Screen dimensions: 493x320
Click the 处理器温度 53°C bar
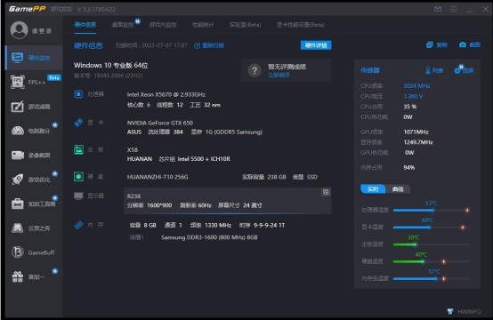[x=431, y=210]
